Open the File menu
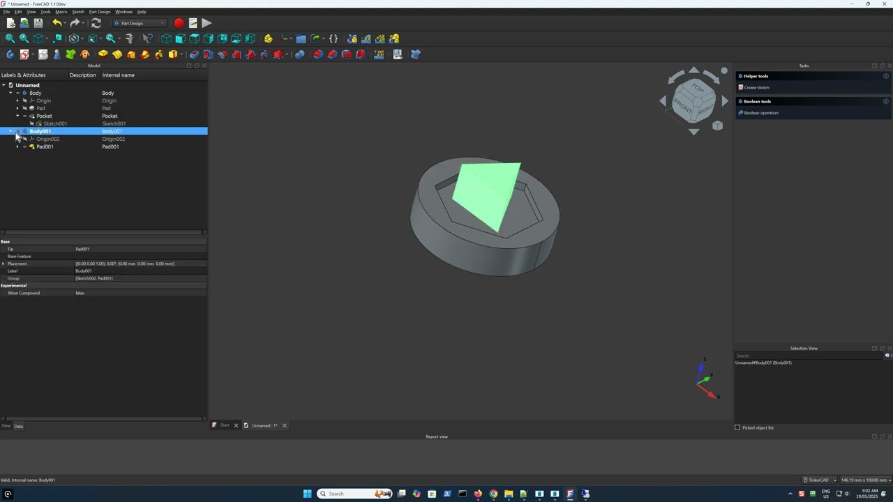 (6, 12)
